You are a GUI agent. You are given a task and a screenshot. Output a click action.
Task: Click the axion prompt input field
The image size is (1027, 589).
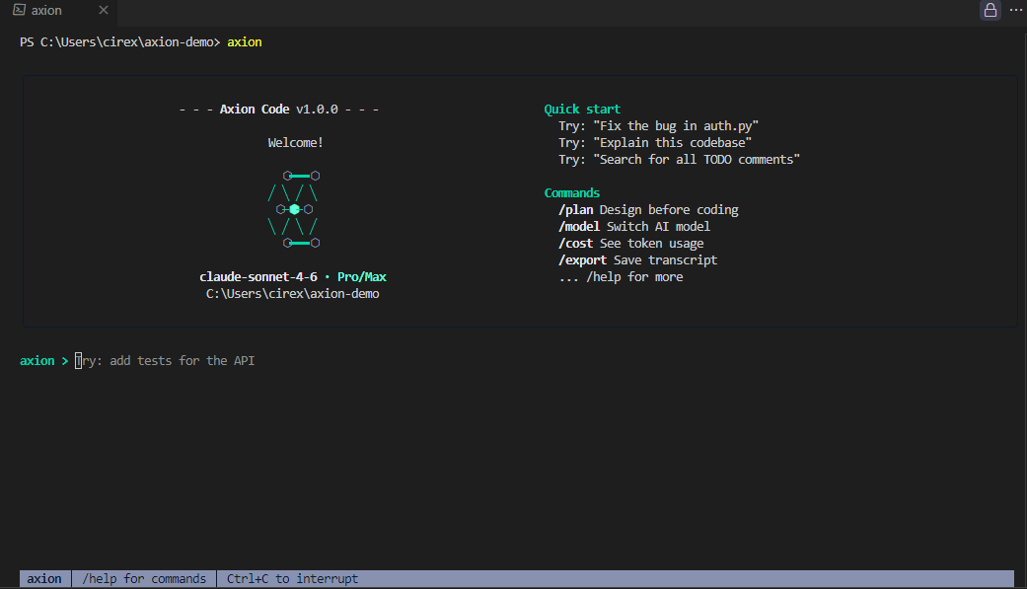pos(165,361)
